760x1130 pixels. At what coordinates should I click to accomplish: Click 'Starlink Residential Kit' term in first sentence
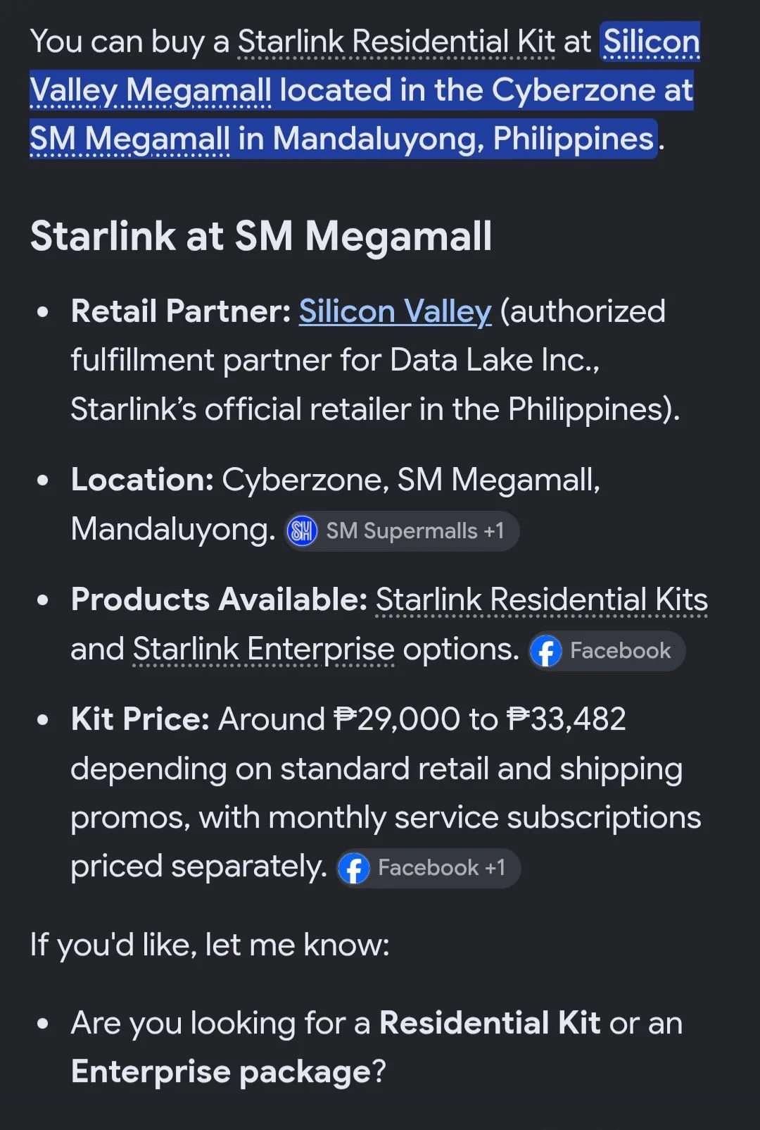[x=396, y=42]
